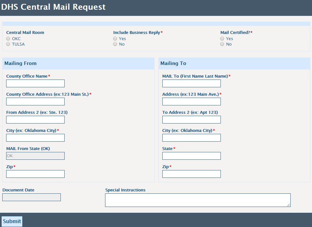Click the Mailing To State field

pos(191,156)
